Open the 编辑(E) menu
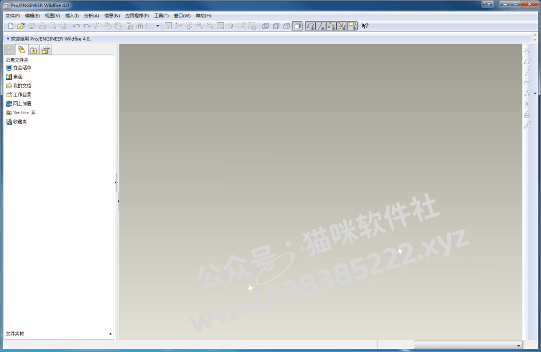The height and width of the screenshot is (352, 541). pyautogui.click(x=33, y=16)
